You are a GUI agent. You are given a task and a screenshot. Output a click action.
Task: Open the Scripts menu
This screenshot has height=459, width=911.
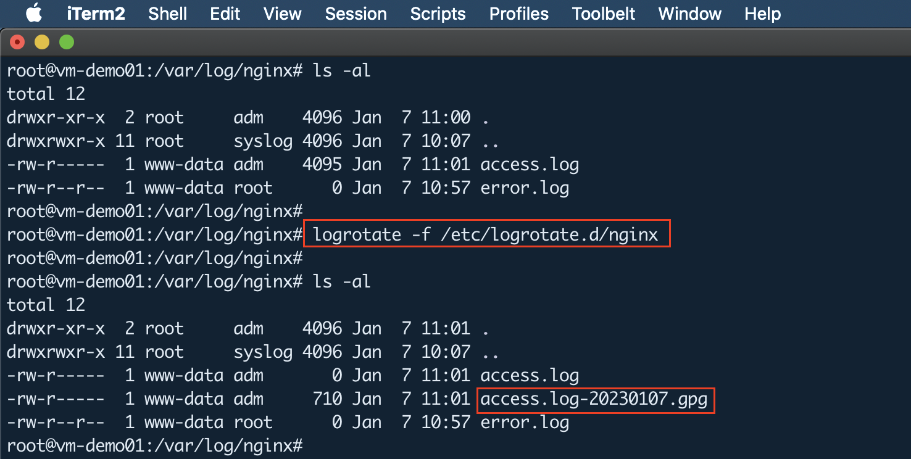point(438,14)
